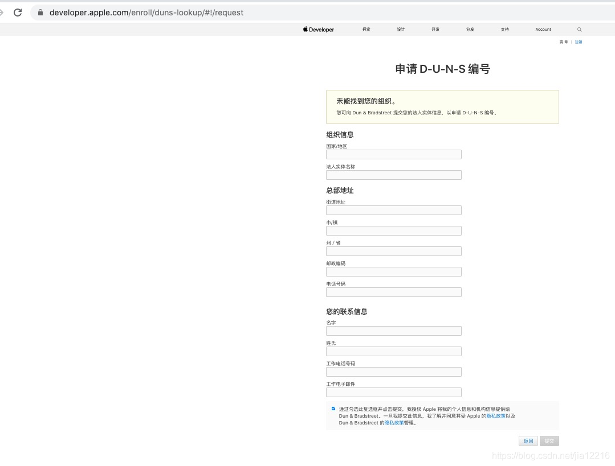
Task: Click the browser forward arrow
Action: click(x=2, y=12)
